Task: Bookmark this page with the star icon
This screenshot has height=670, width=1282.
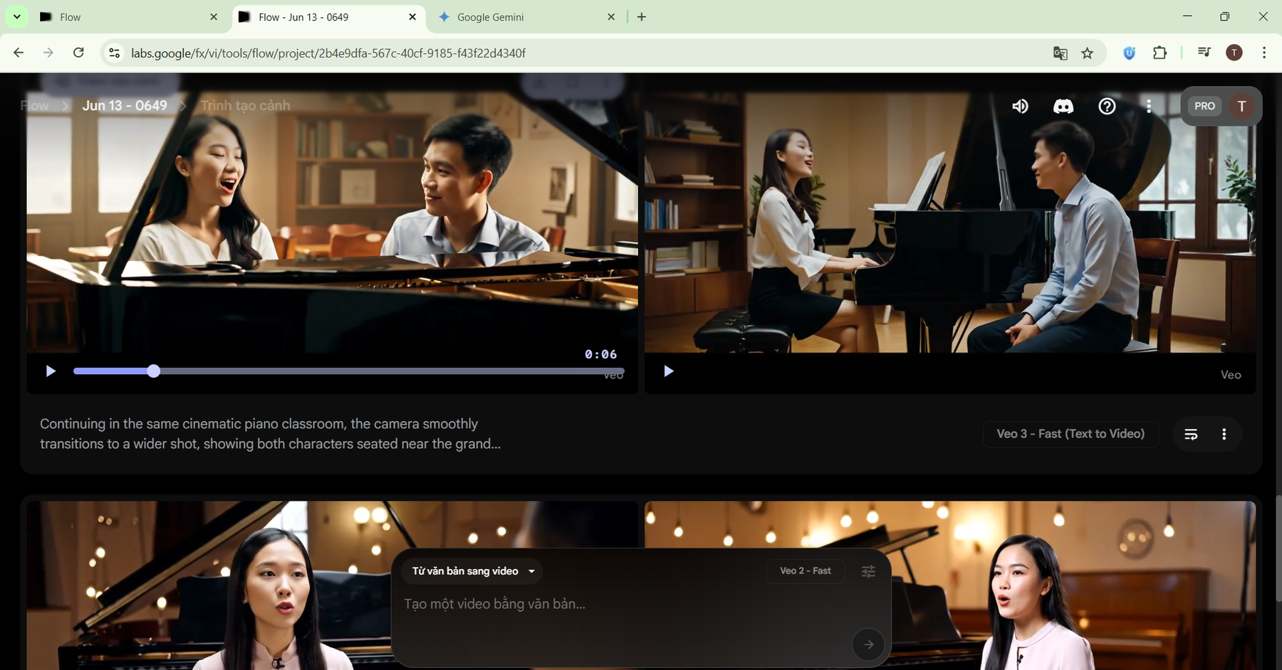Action: [1087, 53]
